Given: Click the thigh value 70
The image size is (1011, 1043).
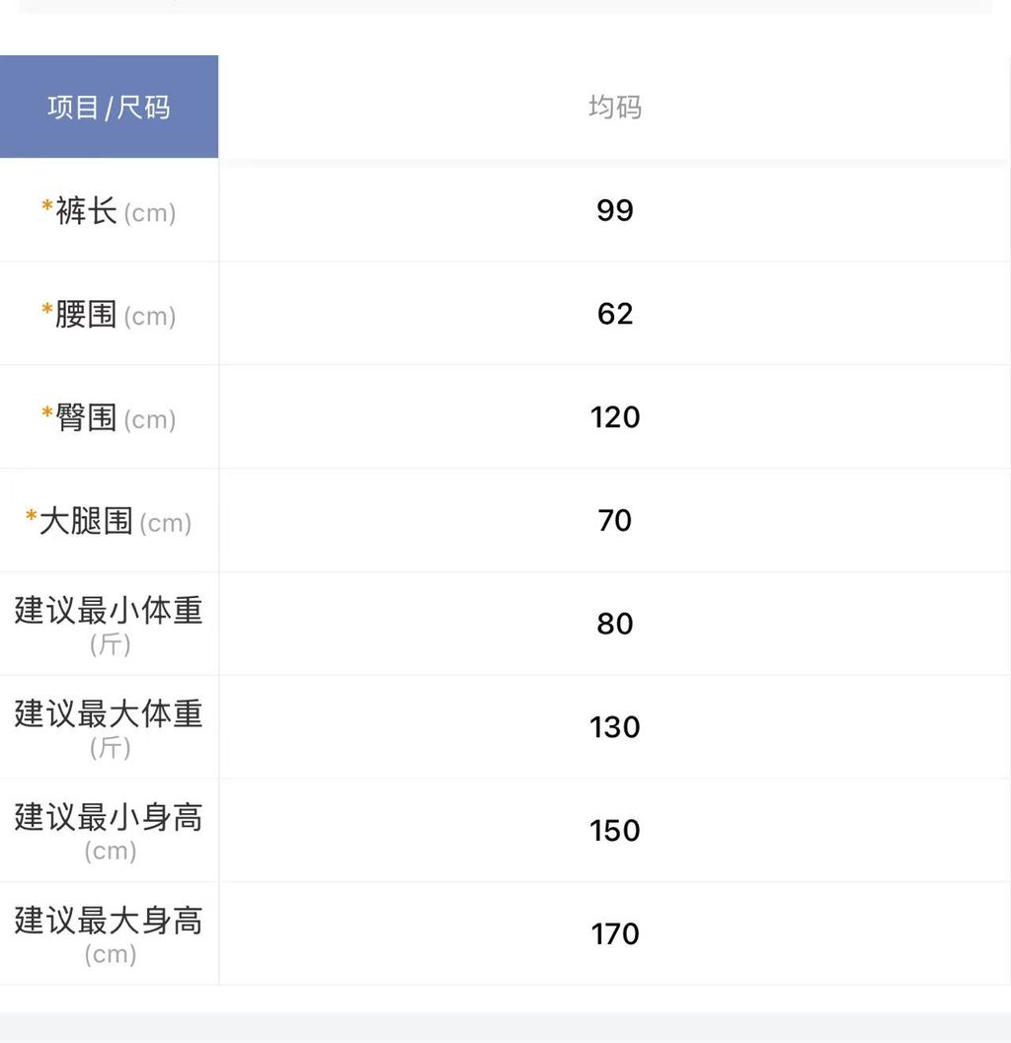Looking at the screenshot, I should coord(614,520).
